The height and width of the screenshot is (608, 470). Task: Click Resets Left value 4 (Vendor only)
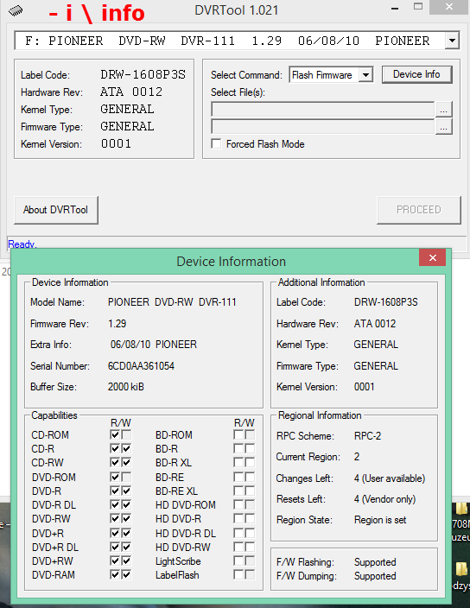384,499
